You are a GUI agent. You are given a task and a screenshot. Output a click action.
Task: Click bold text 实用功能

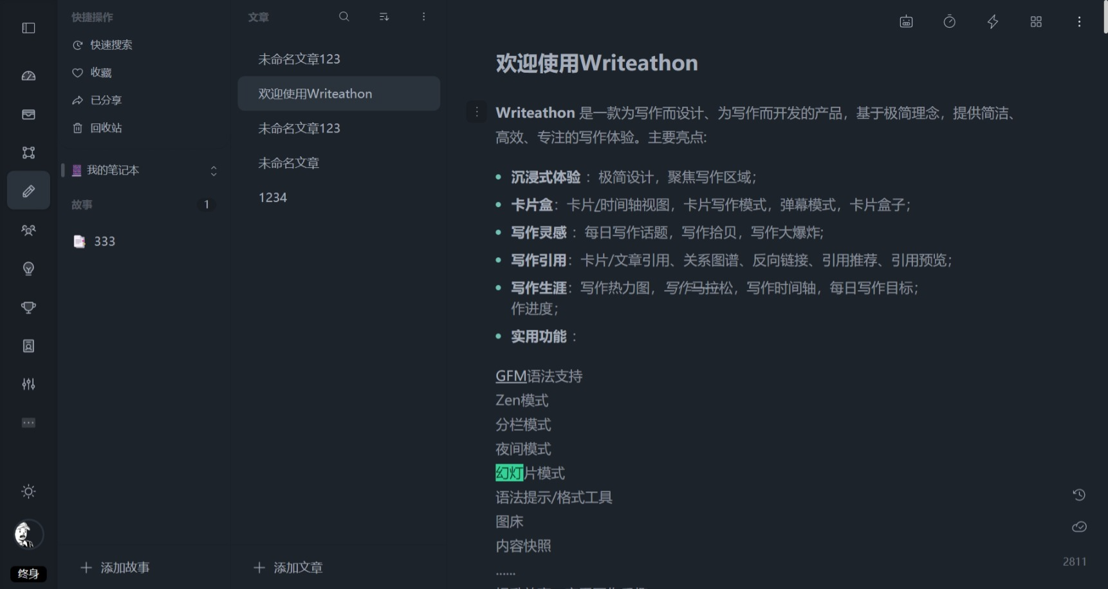(539, 337)
